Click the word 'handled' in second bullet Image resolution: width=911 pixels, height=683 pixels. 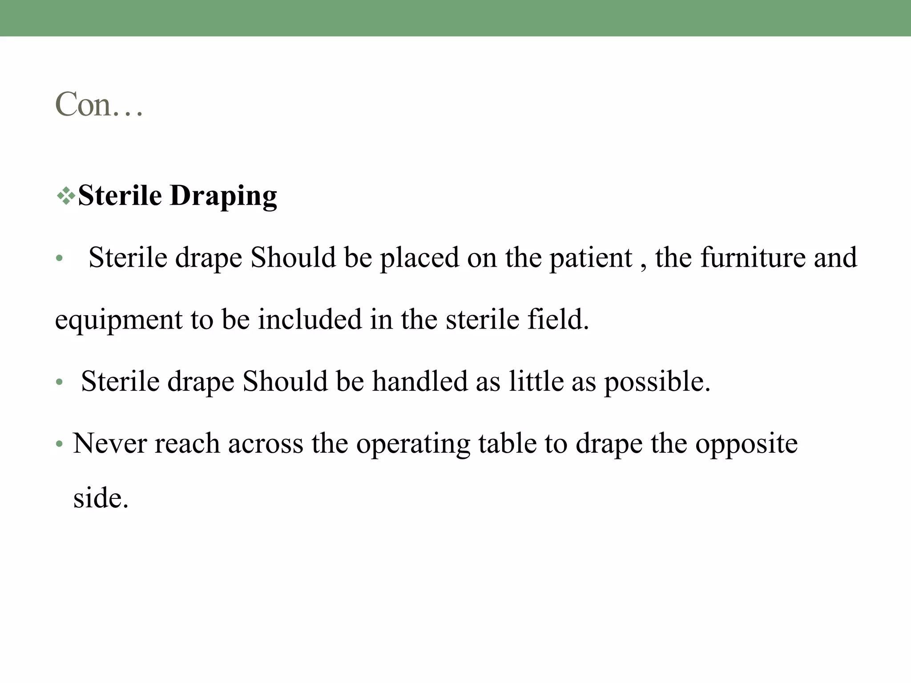tap(420, 381)
